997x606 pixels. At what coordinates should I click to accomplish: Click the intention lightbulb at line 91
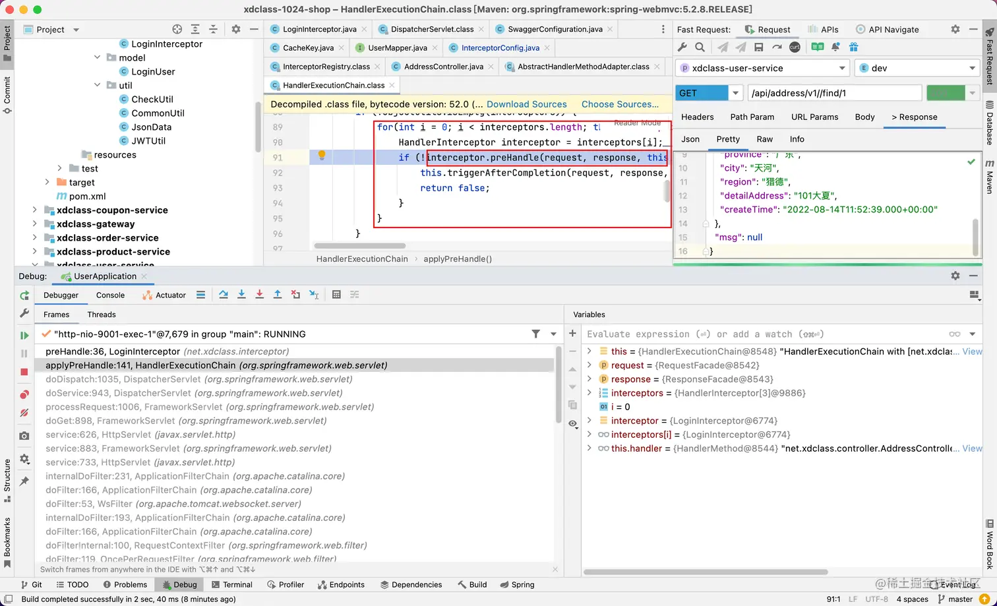point(322,156)
